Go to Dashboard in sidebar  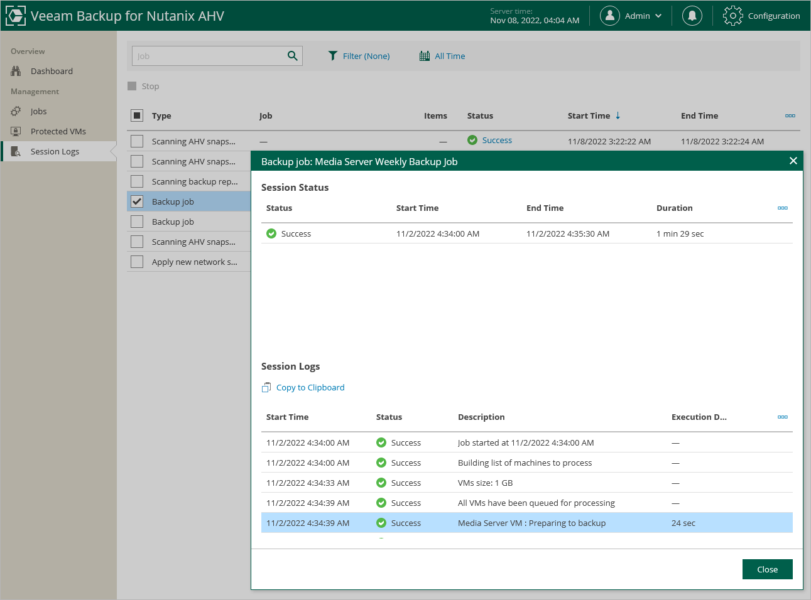pyautogui.click(x=52, y=71)
